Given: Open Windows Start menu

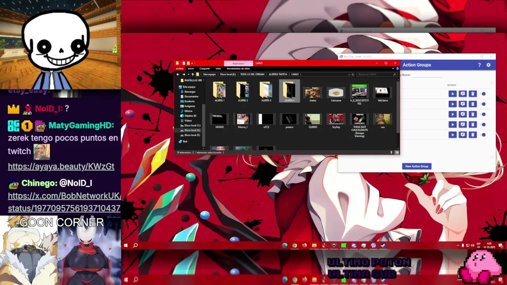Looking at the screenshot, I should click(x=126, y=245).
